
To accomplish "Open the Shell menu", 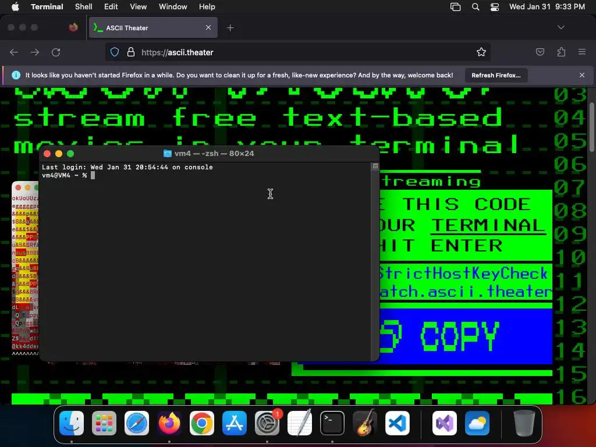I will point(83,6).
